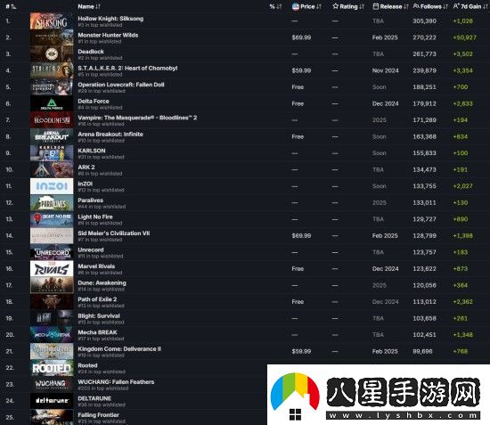Sort table by Price column
The image size is (490, 425).
306,6
